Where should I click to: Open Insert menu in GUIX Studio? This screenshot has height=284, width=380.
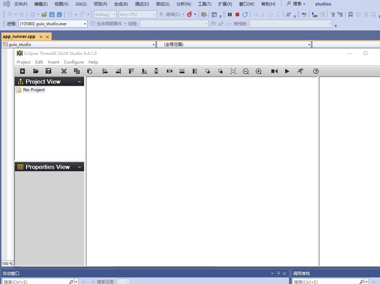[54, 62]
